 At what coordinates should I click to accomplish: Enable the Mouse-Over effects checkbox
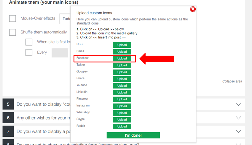(x=12, y=18)
